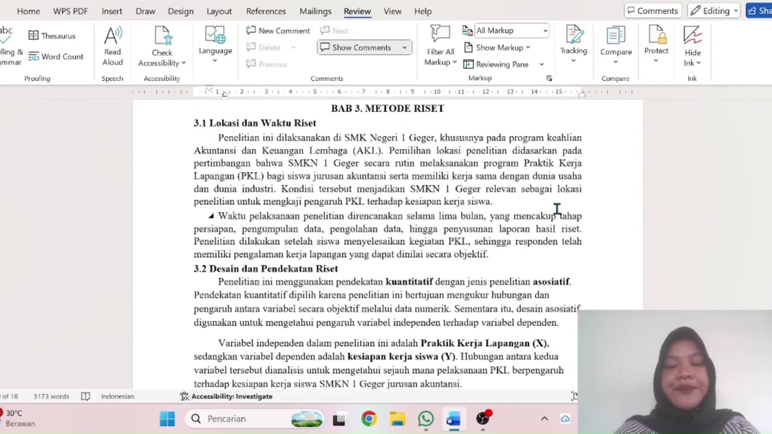Click the proofing book icon in status bar

(86, 397)
